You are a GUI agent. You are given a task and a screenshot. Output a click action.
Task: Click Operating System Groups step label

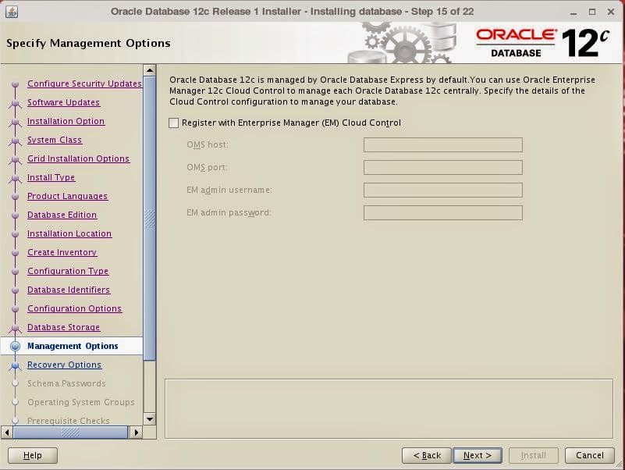coord(81,402)
